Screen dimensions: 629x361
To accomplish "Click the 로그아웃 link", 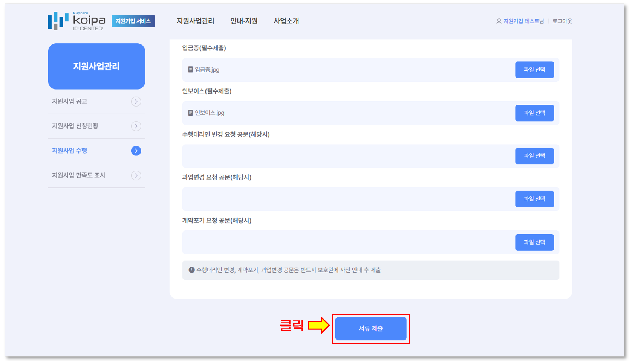I will pos(562,21).
